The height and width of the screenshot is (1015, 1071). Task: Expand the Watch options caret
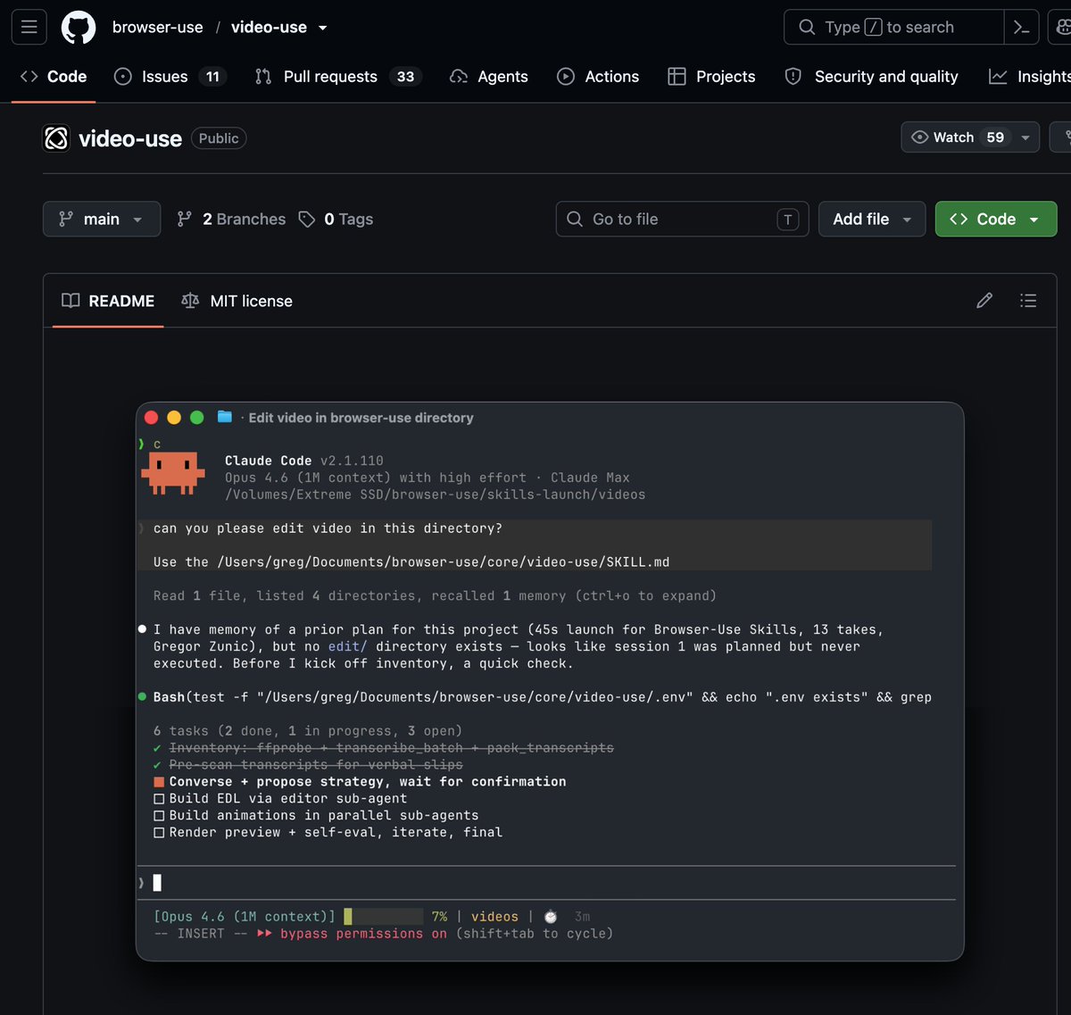tap(1025, 137)
